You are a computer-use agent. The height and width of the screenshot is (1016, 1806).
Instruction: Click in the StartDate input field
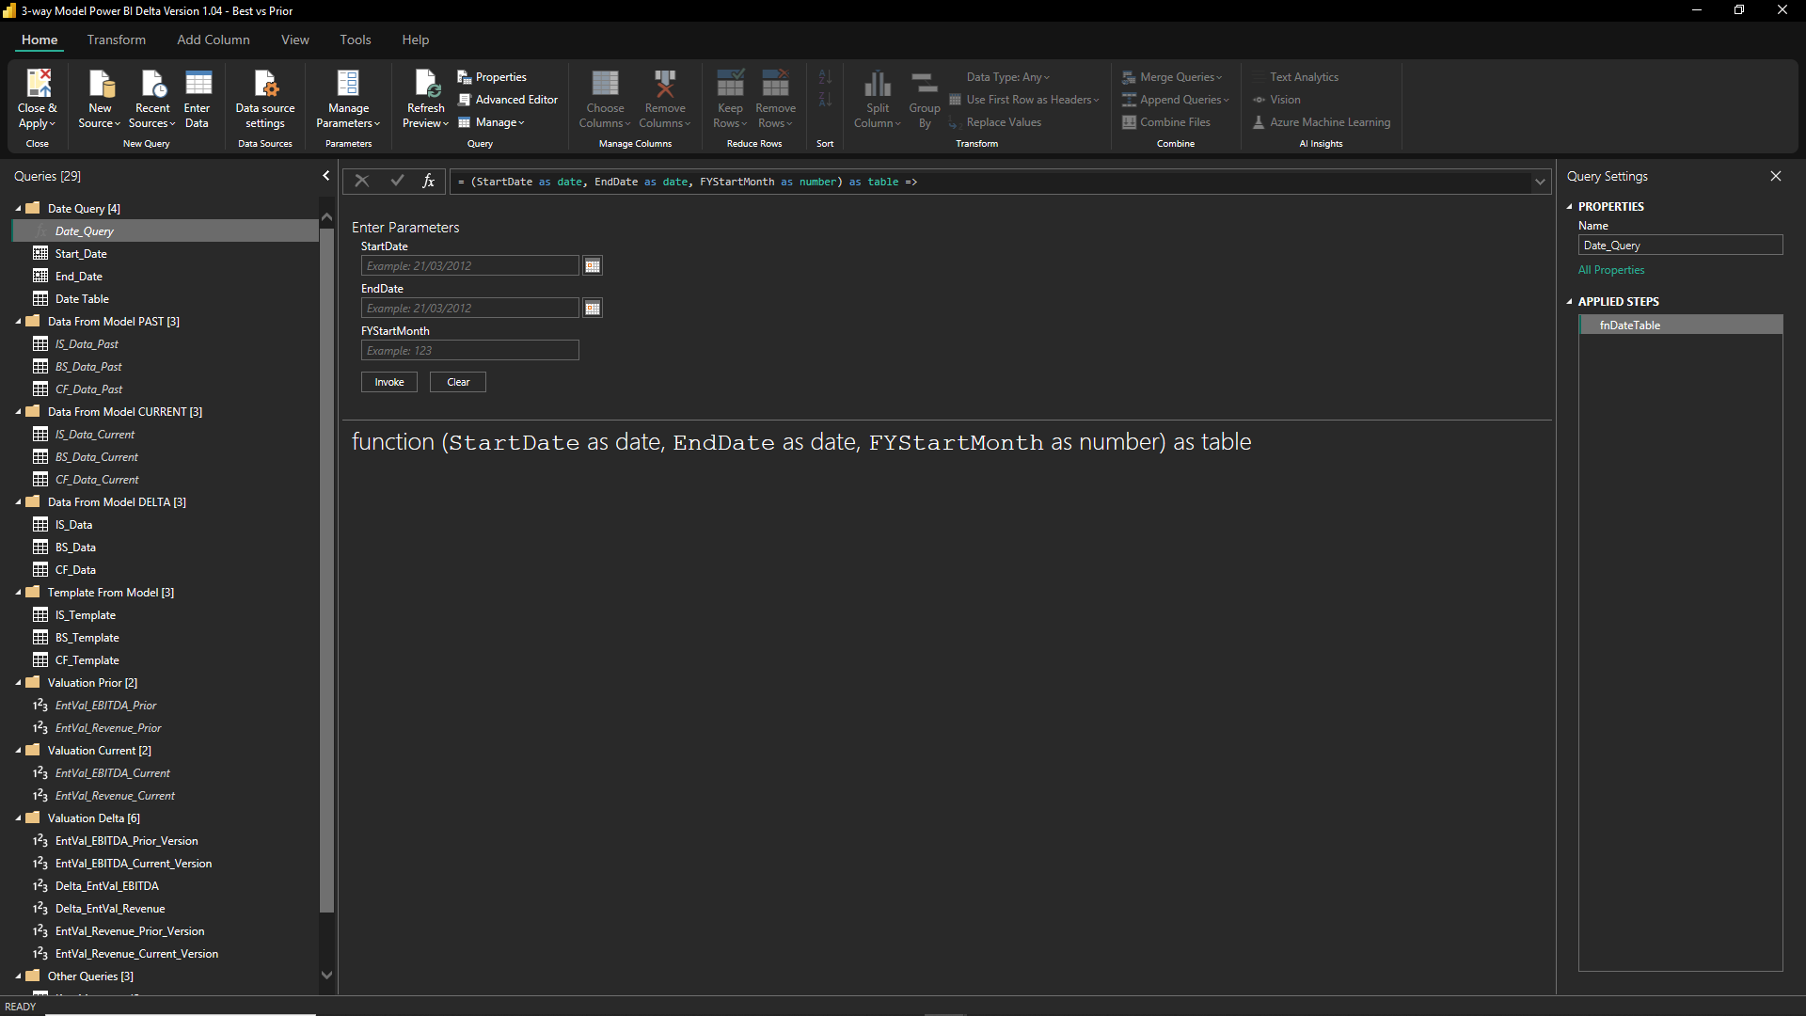(x=470, y=266)
